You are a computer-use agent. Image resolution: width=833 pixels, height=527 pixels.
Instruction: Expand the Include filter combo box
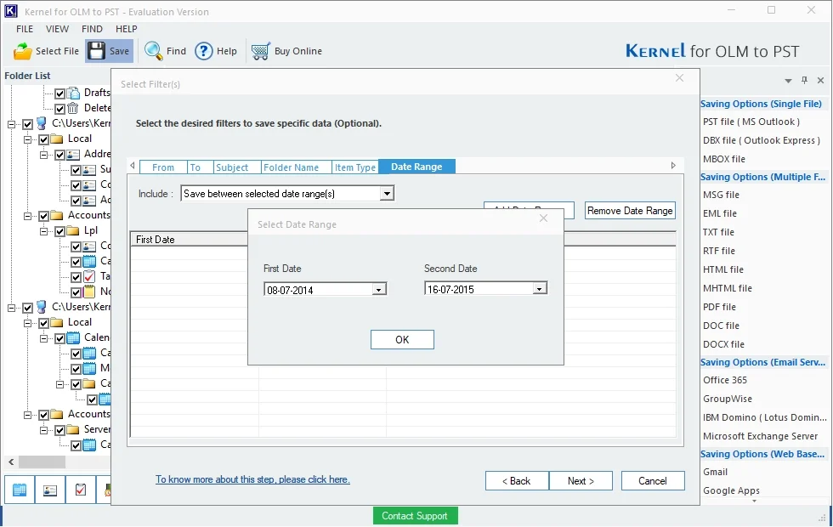pyautogui.click(x=388, y=194)
